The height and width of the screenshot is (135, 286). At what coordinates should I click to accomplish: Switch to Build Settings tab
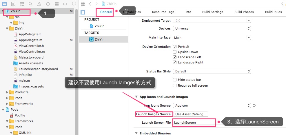click(213, 12)
